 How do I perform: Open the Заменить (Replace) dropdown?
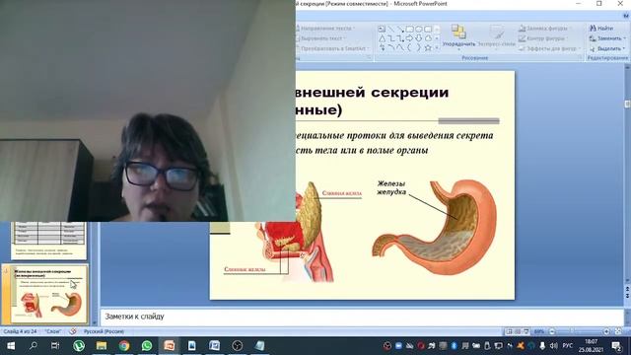pos(607,38)
